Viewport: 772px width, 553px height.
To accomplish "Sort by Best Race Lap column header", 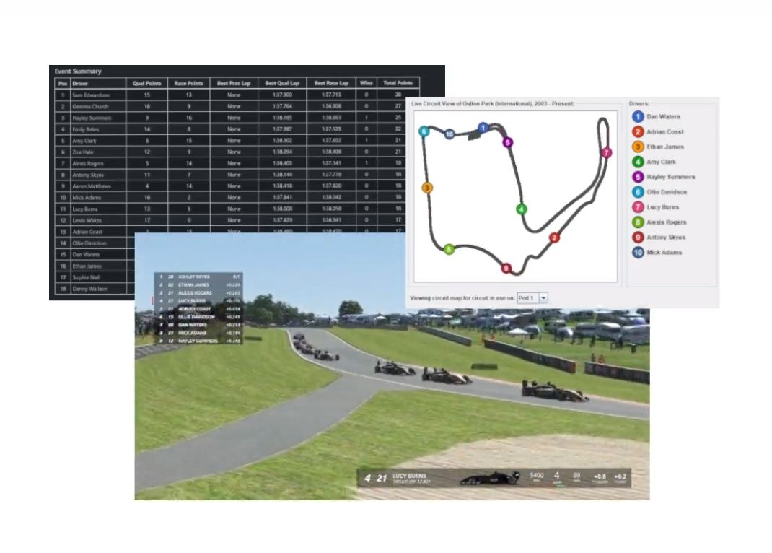I will pos(331,83).
